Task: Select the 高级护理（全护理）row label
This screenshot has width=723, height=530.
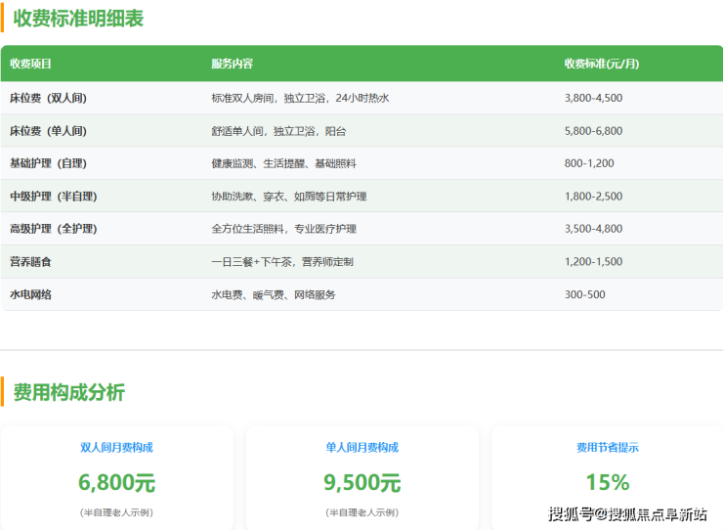Action: [54, 229]
